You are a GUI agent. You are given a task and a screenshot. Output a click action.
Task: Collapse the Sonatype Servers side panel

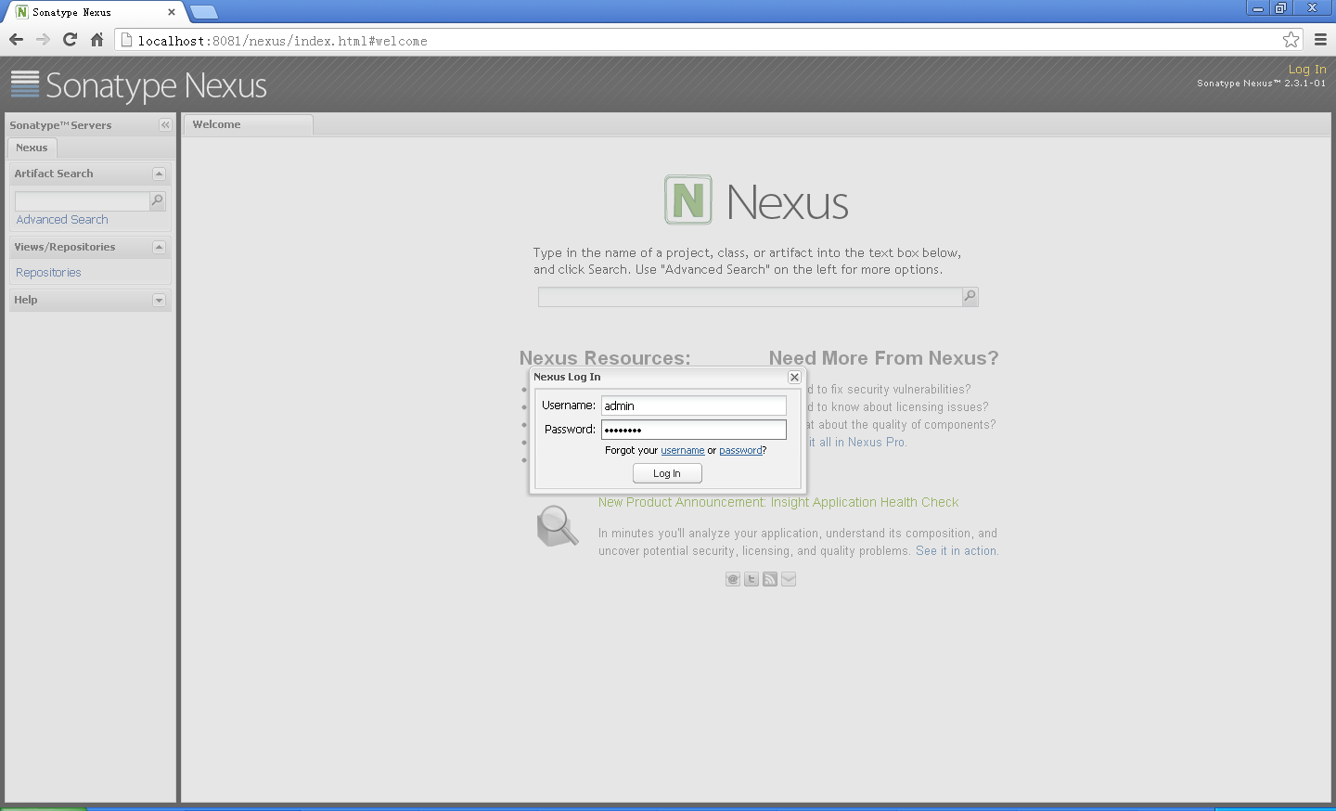pos(165,124)
